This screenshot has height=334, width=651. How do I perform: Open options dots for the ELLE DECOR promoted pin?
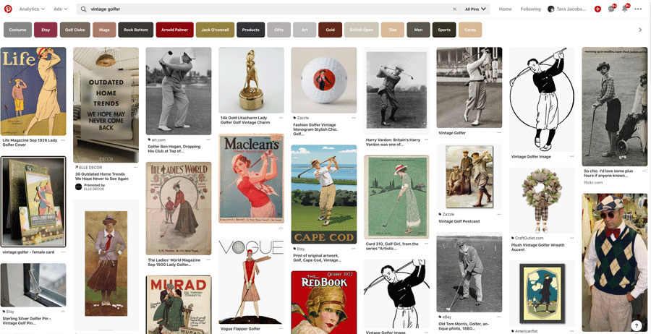tap(135, 167)
